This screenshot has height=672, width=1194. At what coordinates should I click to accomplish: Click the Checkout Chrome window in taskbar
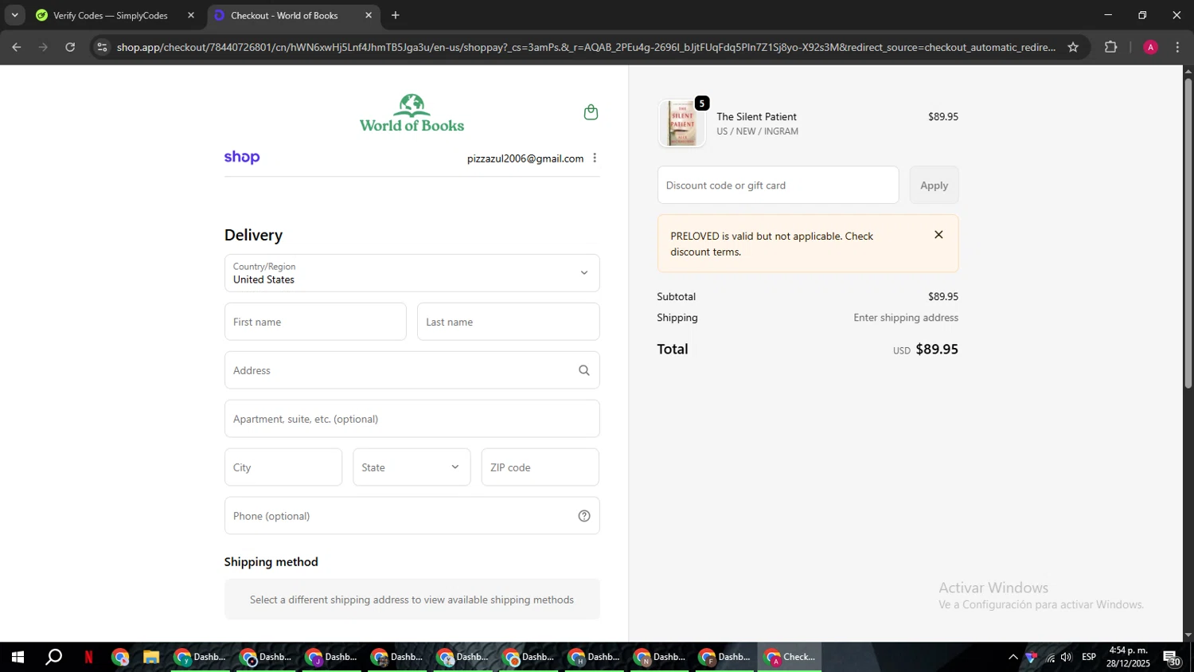click(790, 657)
